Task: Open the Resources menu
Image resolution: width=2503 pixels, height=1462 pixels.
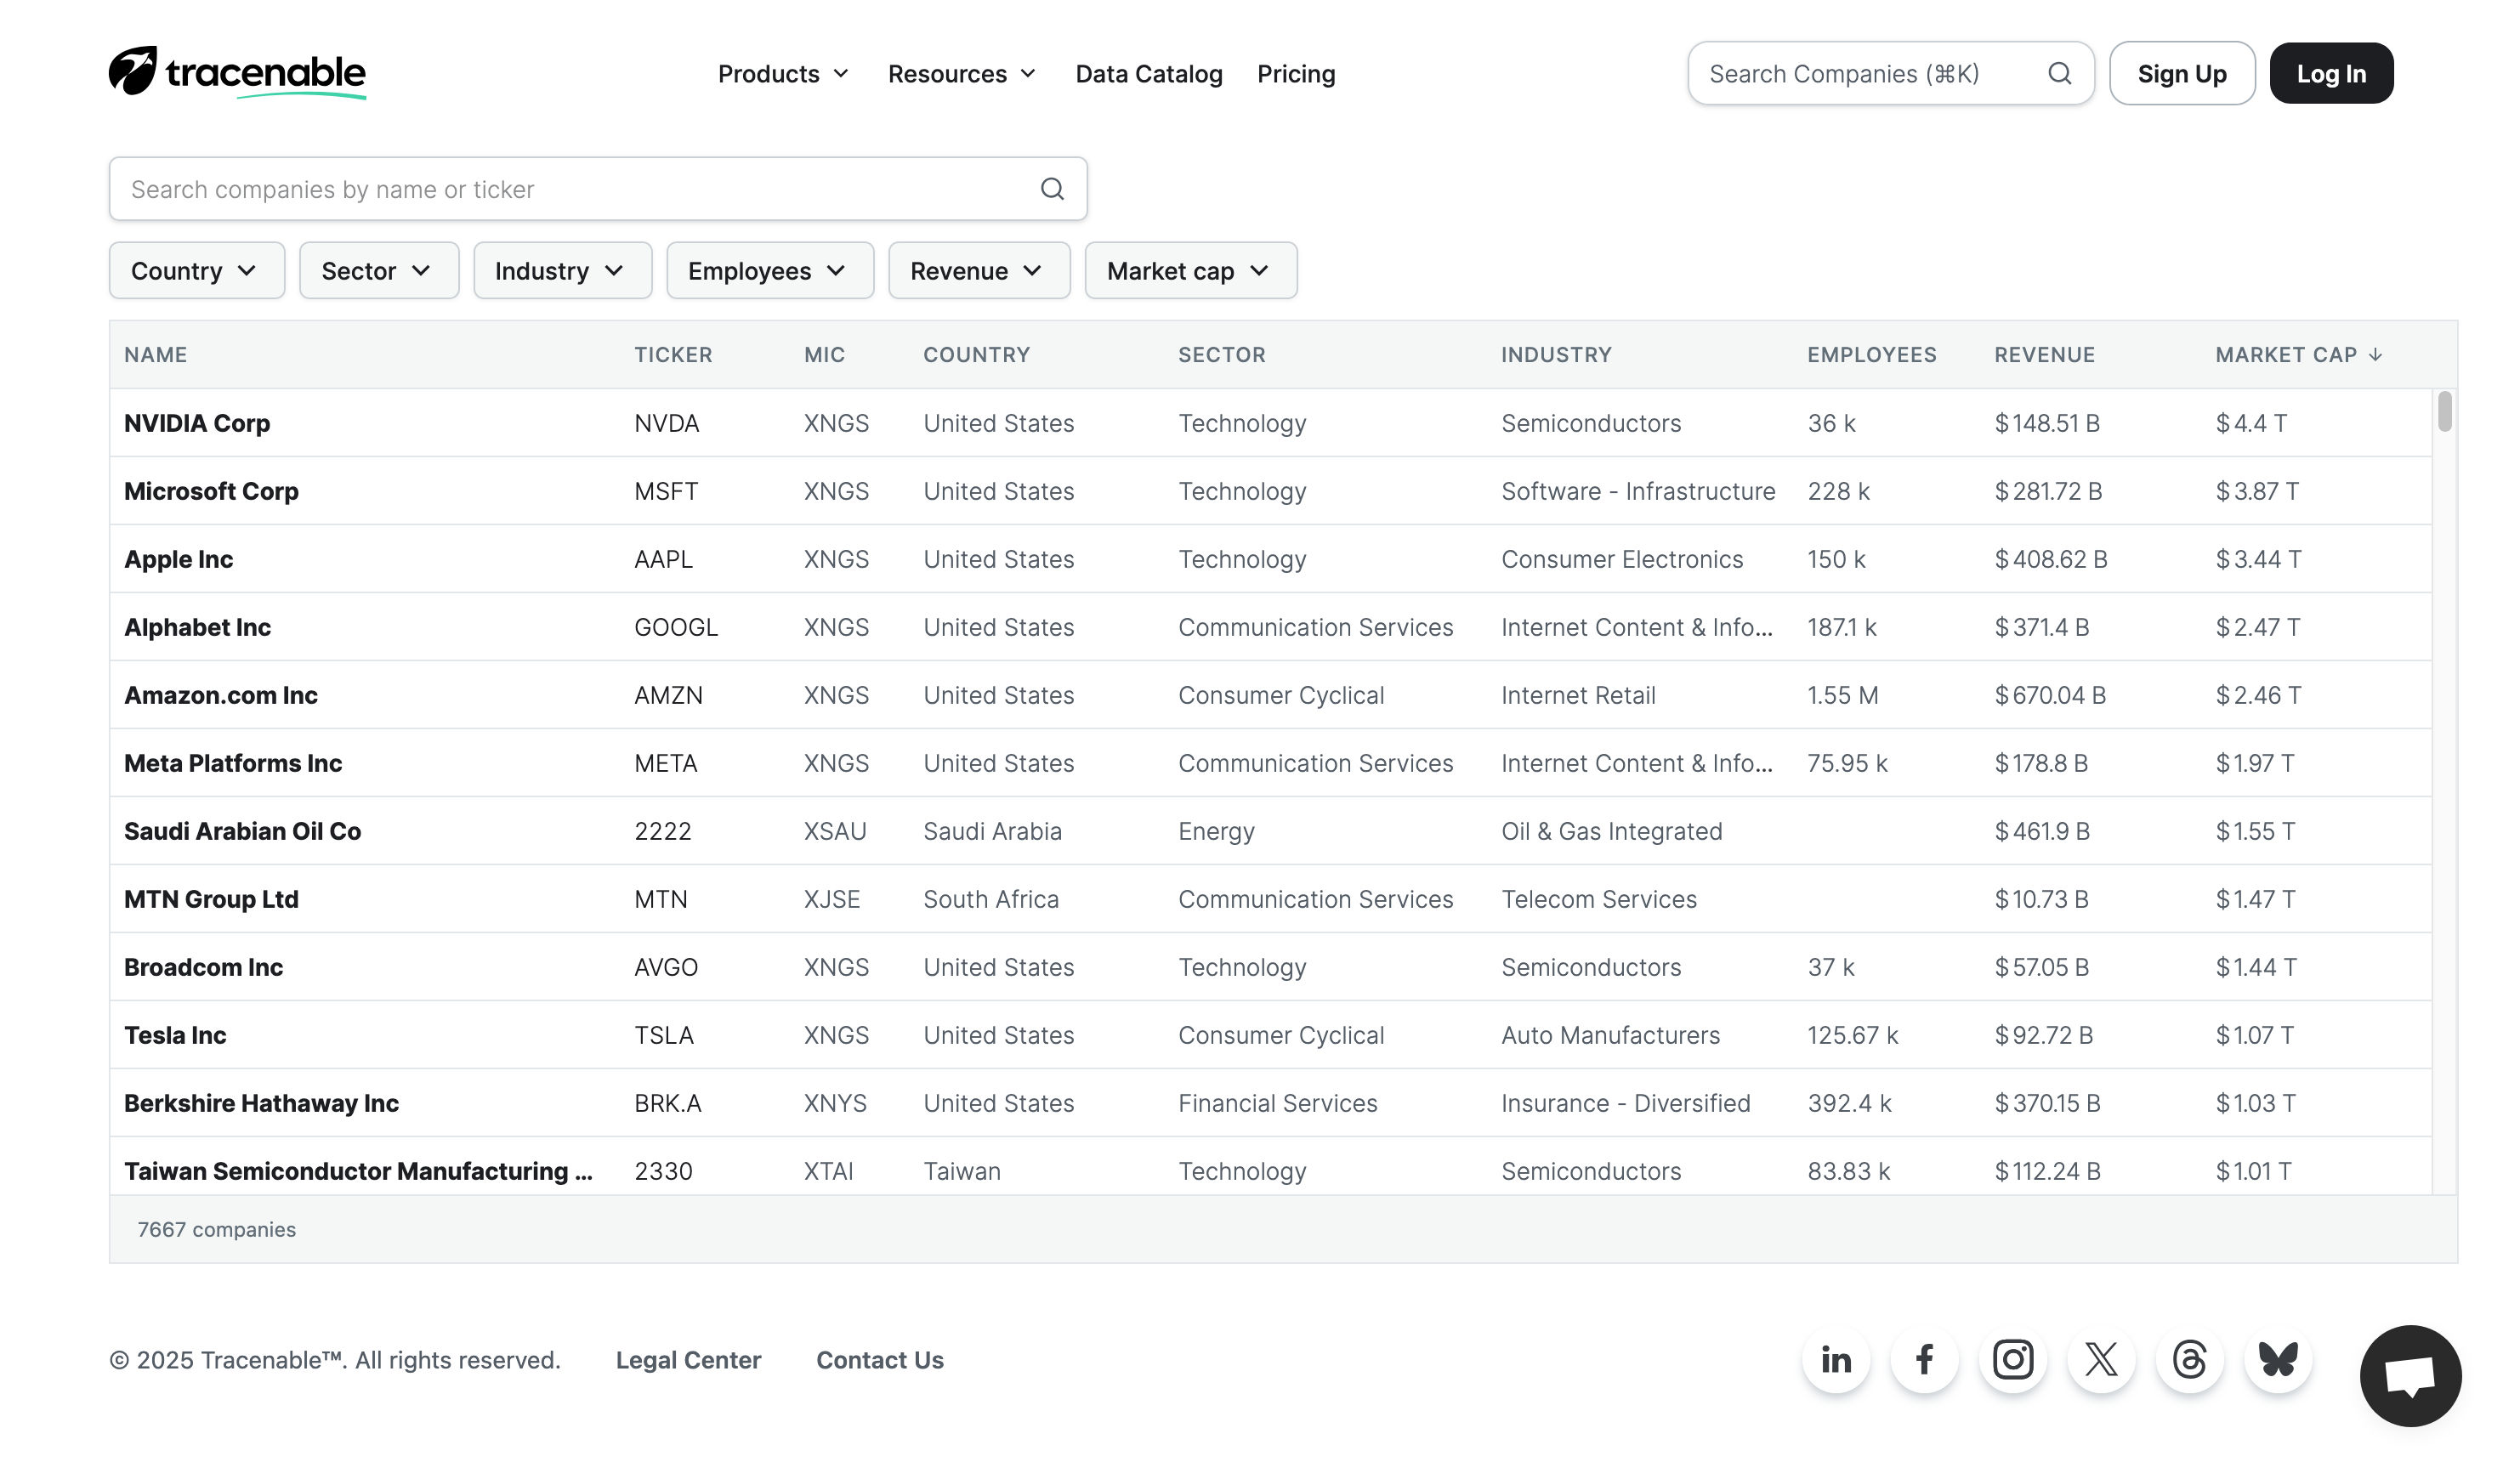Action: point(962,73)
